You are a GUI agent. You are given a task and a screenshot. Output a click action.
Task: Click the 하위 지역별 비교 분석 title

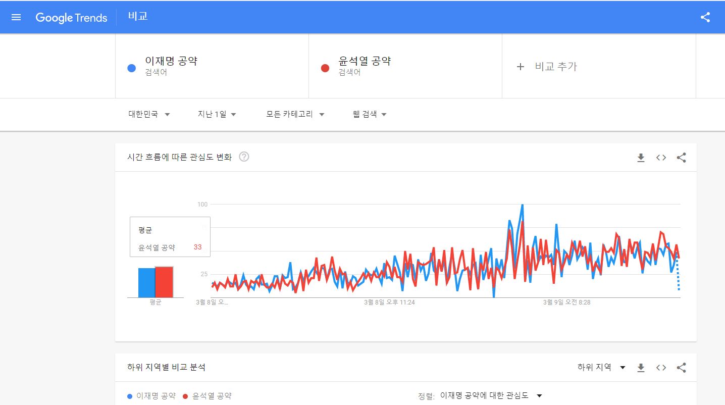(166, 367)
